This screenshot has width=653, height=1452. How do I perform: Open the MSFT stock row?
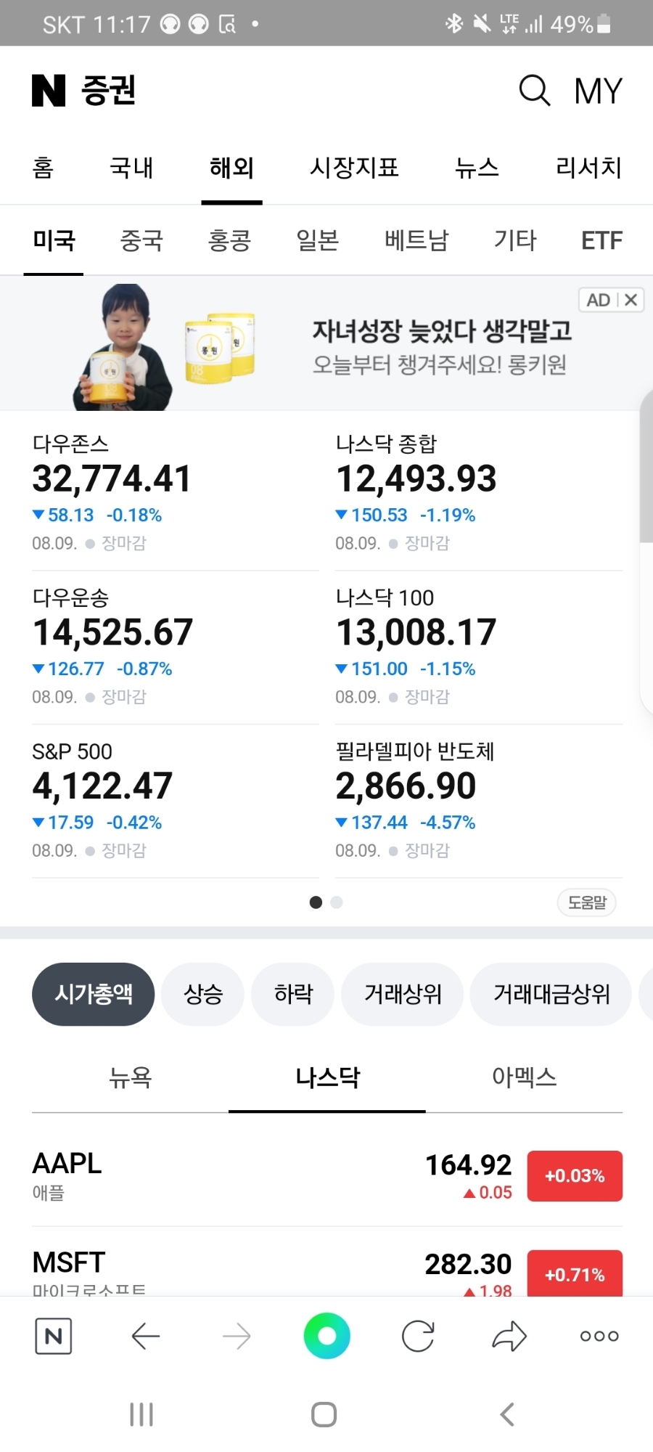tap(327, 1263)
